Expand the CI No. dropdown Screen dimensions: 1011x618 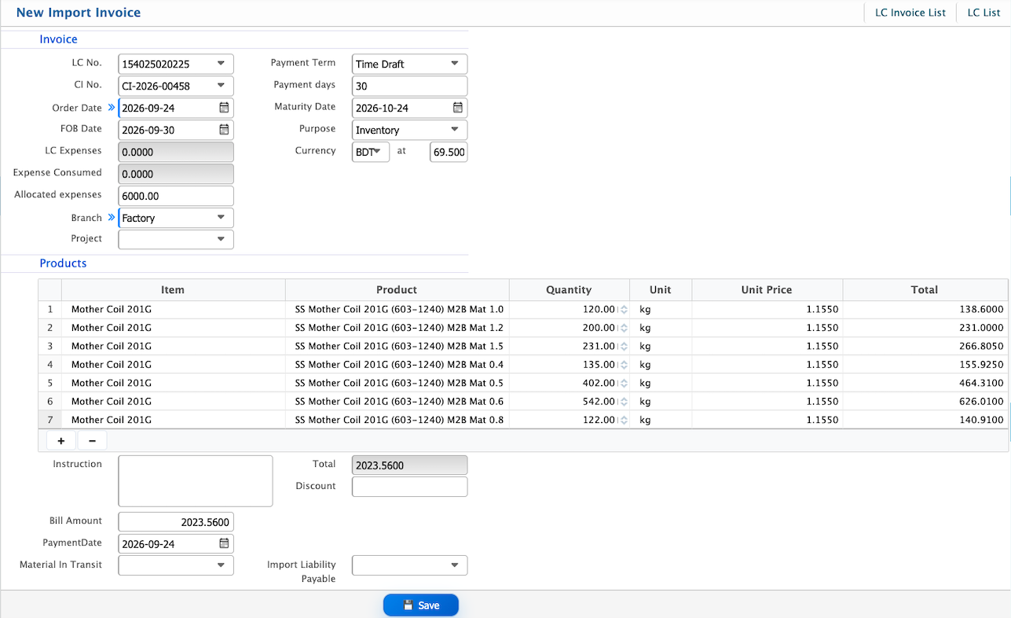coord(221,86)
